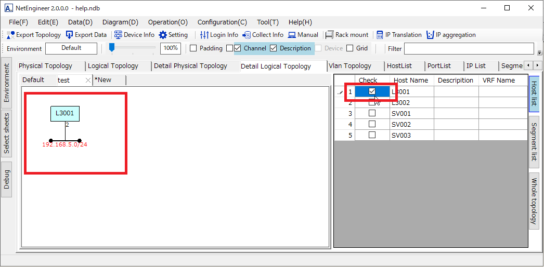Open Device Info from the toolbar
544x267 pixels.
click(x=118, y=35)
